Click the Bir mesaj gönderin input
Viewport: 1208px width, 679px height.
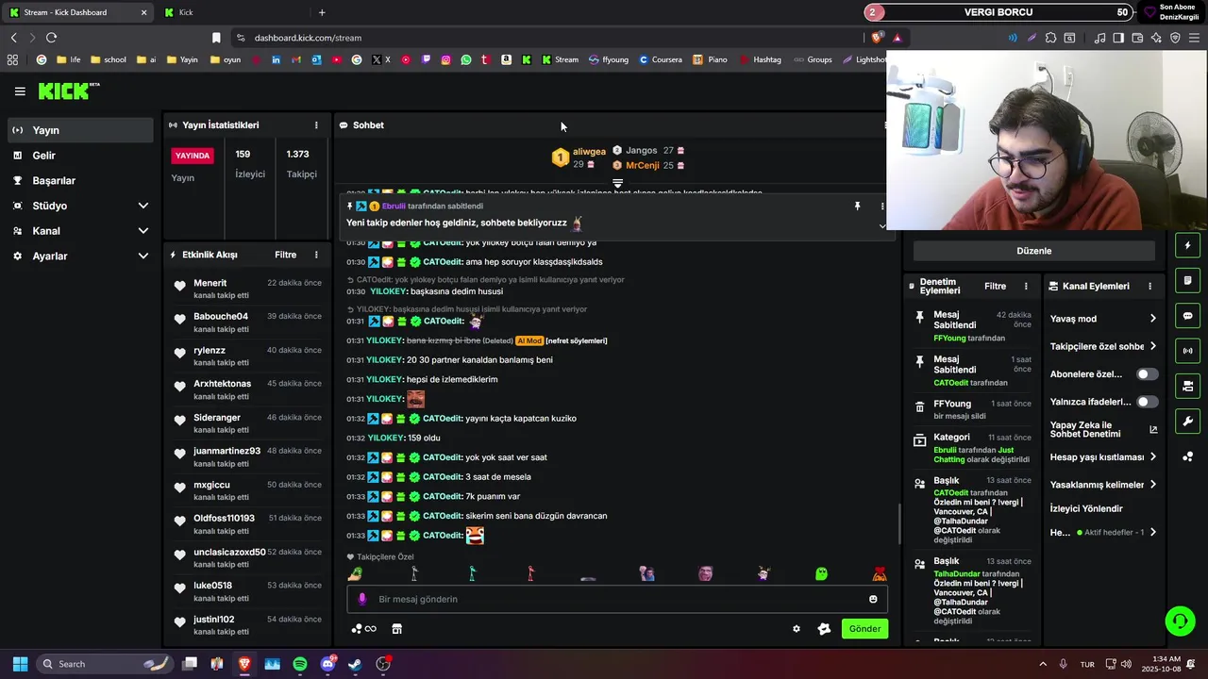[x=617, y=599]
